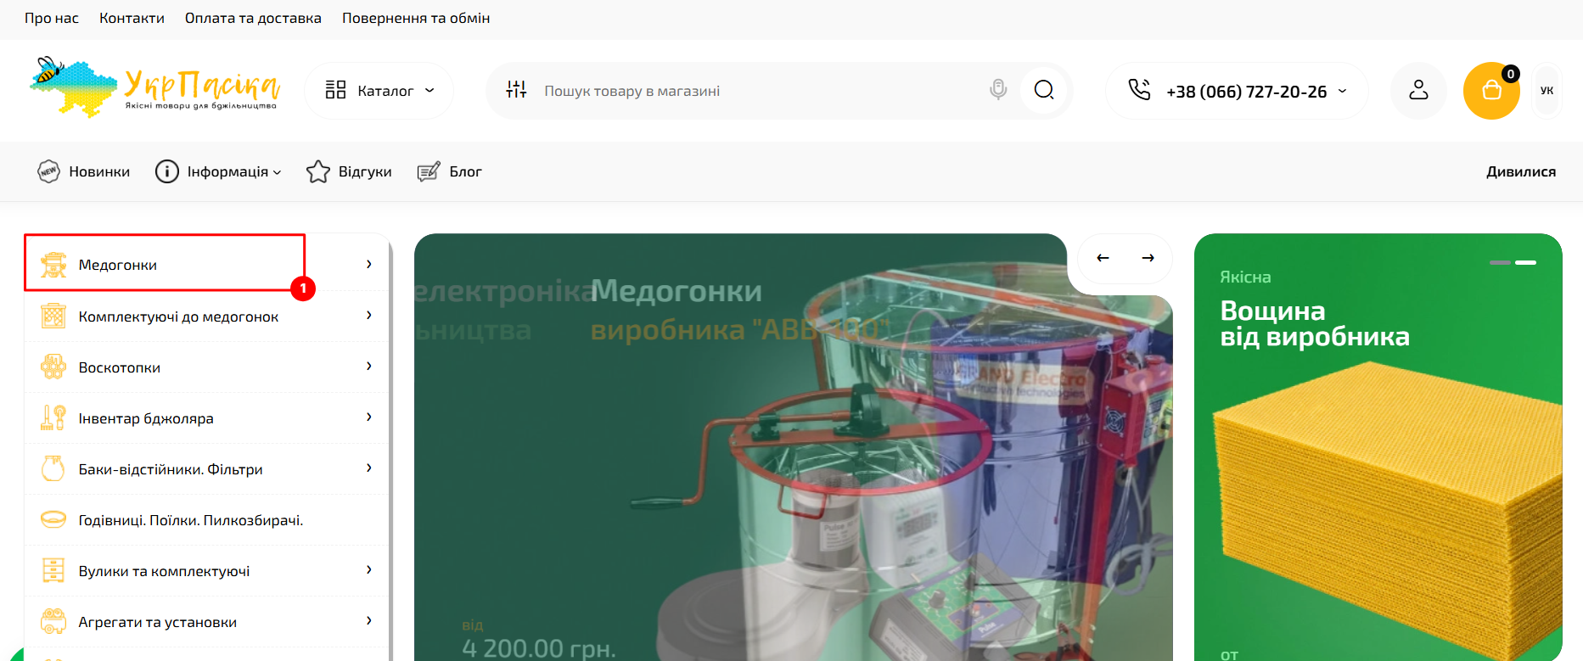
Task: Select second slide indicator on Вощина banner
Action: tap(1526, 263)
